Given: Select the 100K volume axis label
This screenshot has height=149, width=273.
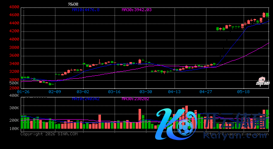Looking at the screenshot, I should pyautogui.click(x=14, y=129).
